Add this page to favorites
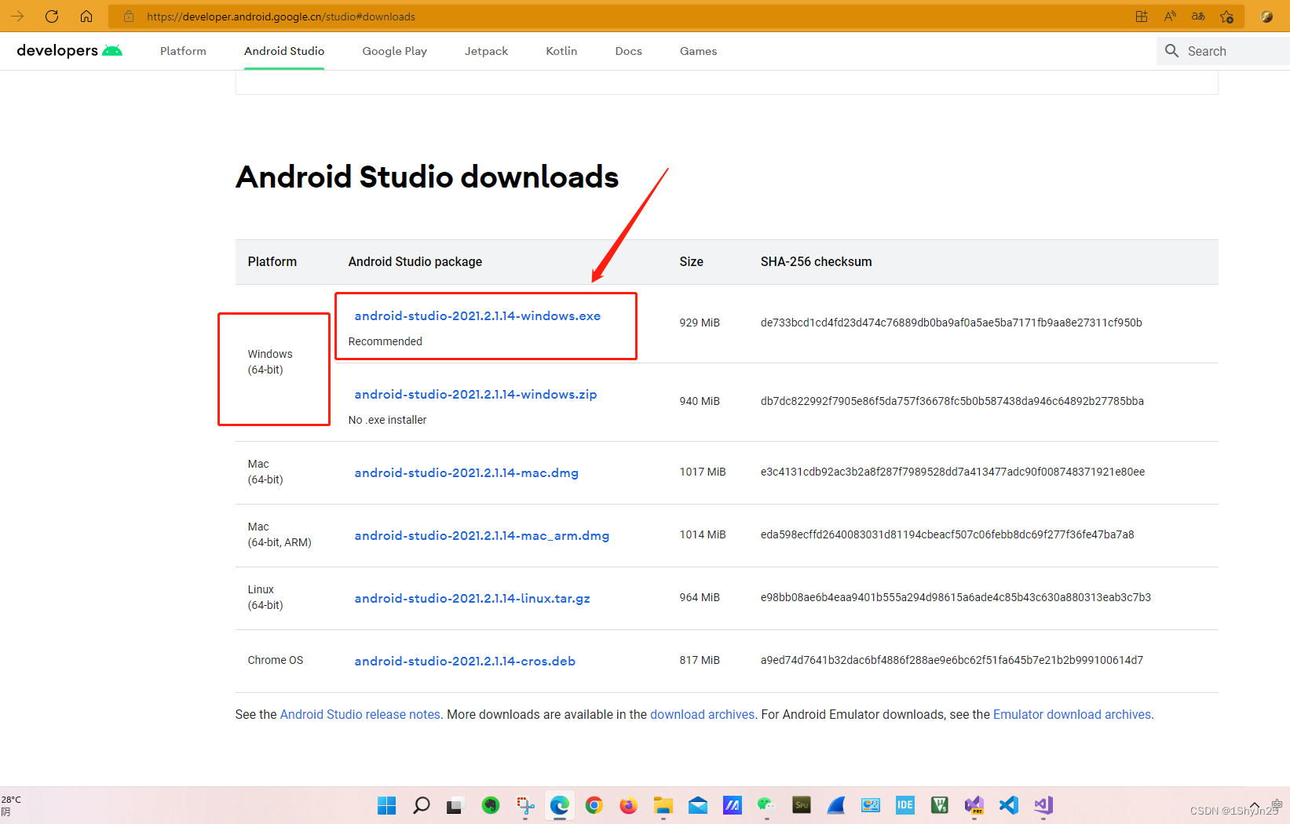Screen dimensions: 1290x824 point(1226,16)
